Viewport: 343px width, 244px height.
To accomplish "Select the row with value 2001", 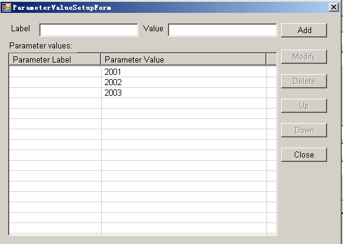I will [x=143, y=72].
